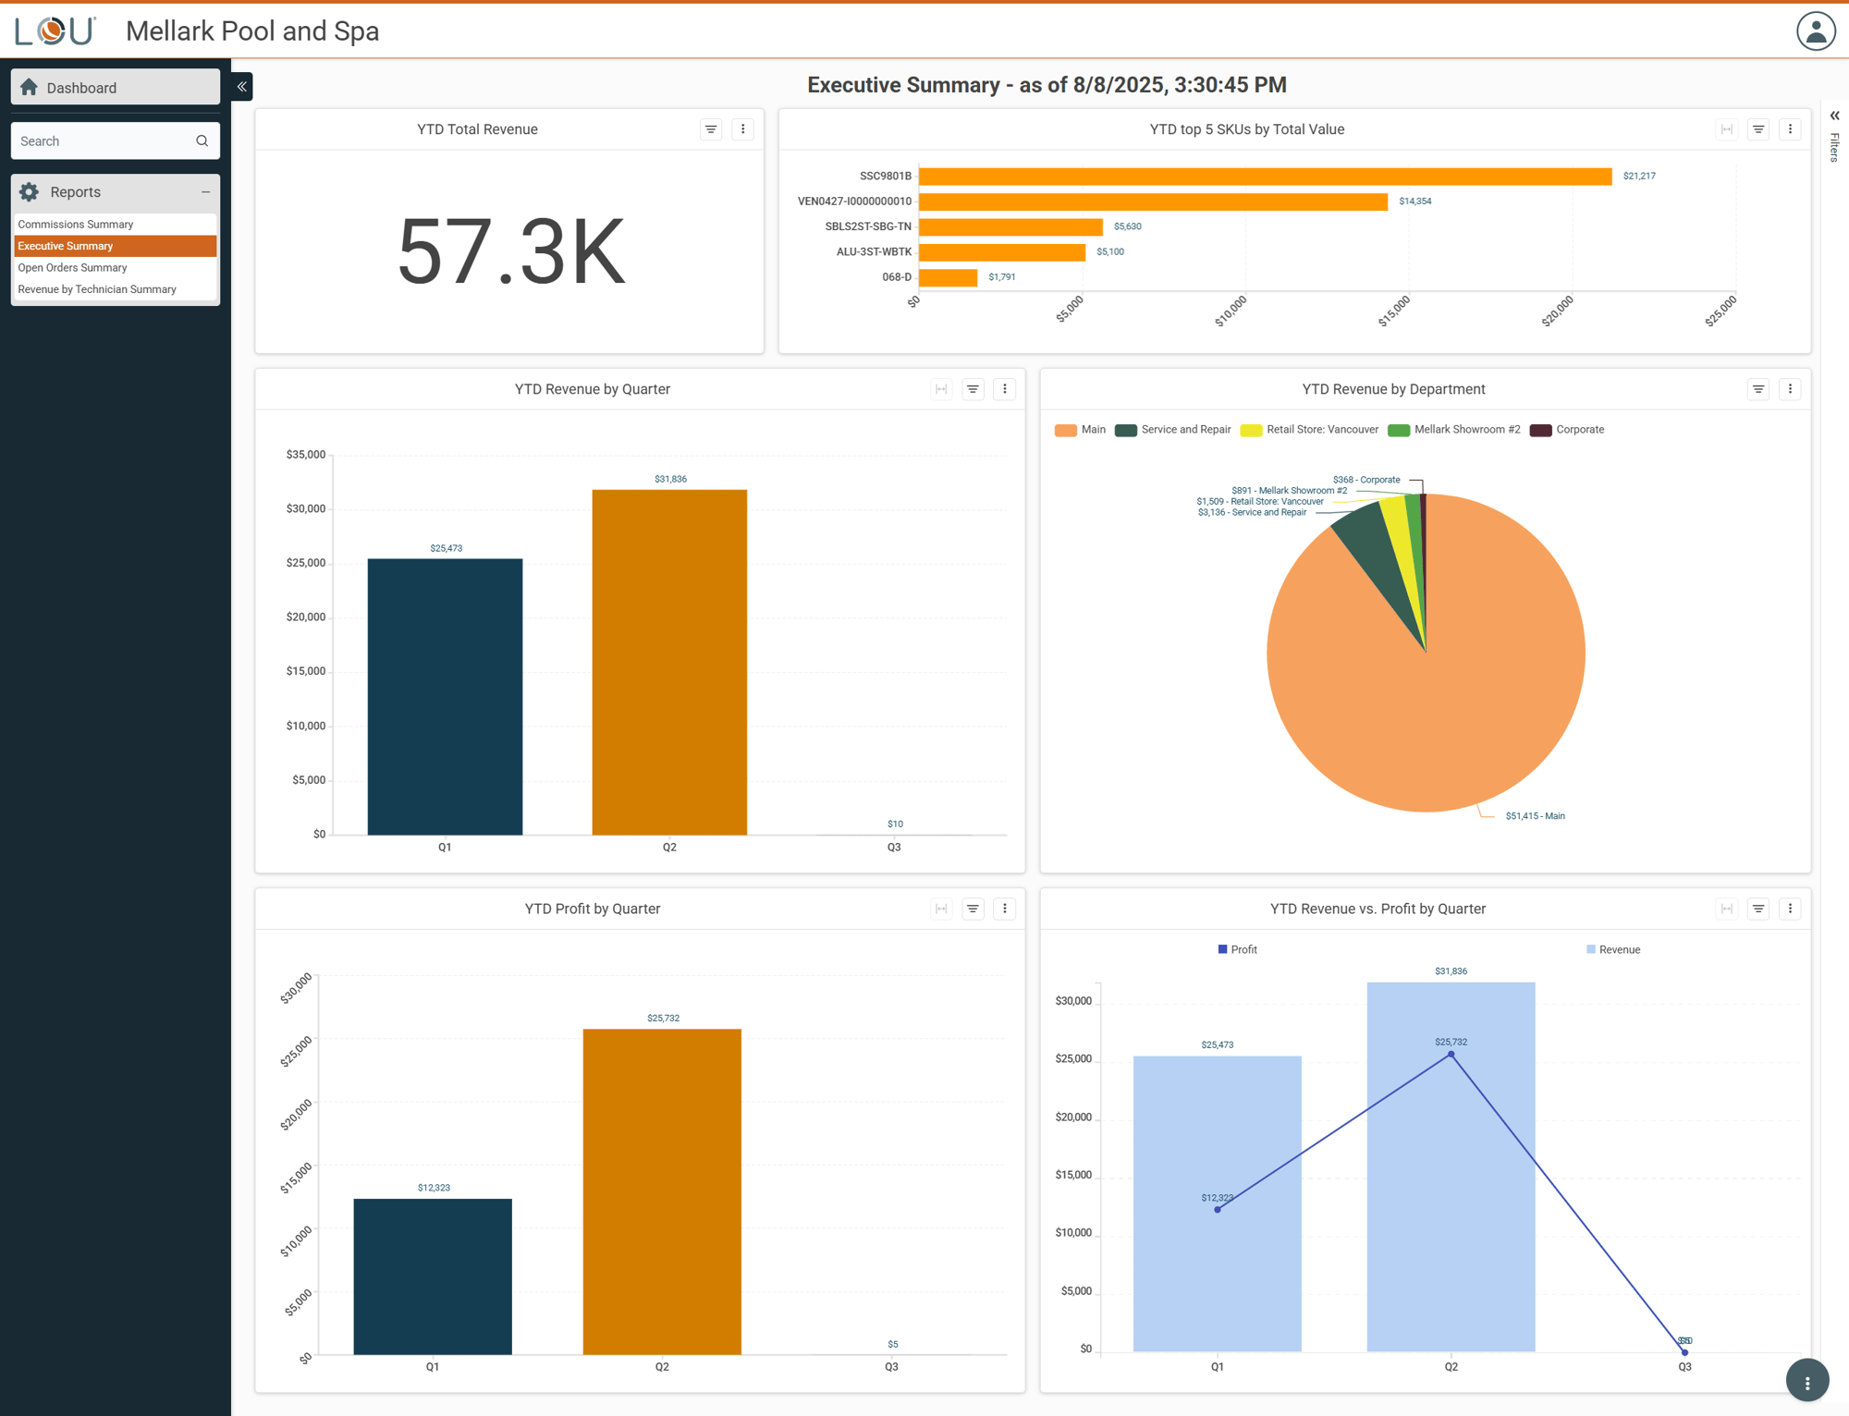Click the floating round three-dot button
Image resolution: width=1849 pixels, height=1416 pixels.
pyautogui.click(x=1806, y=1382)
